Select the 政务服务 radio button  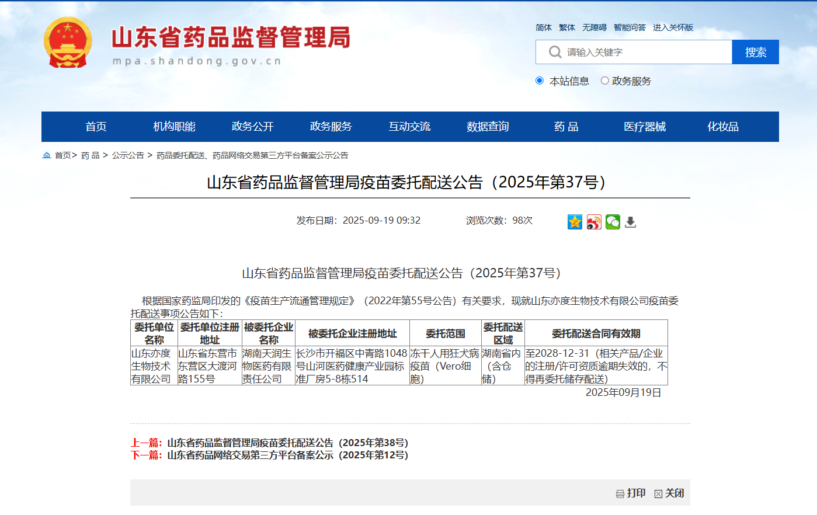(x=605, y=81)
